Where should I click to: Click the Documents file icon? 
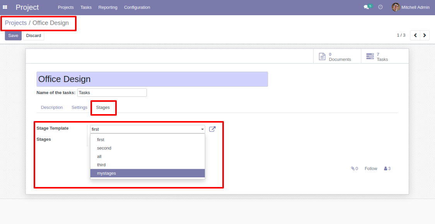coord(322,56)
